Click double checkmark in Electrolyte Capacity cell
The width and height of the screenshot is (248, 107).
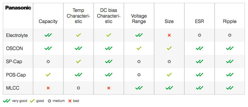(x=48, y=35)
